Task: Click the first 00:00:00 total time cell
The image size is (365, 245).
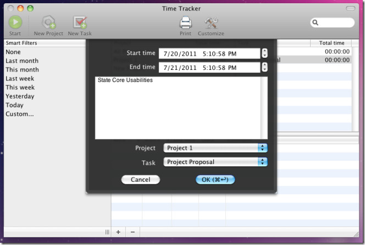Action: pos(337,52)
